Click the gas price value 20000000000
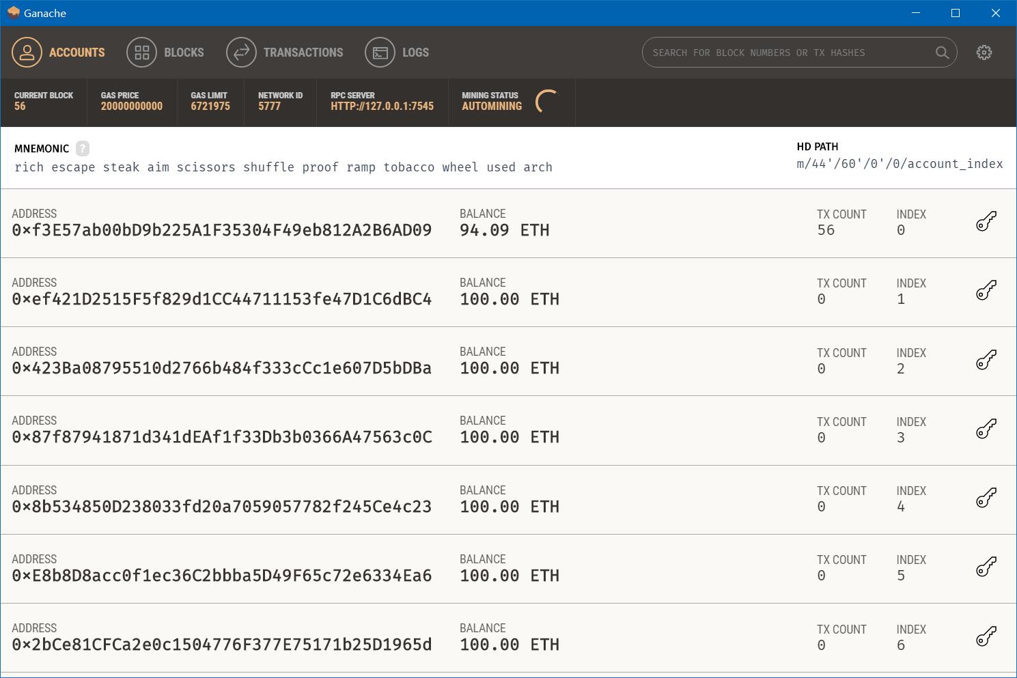Viewport: 1017px width, 678px height. click(132, 106)
